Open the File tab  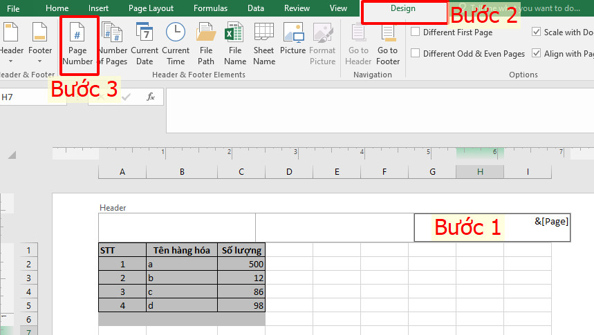[x=13, y=8]
